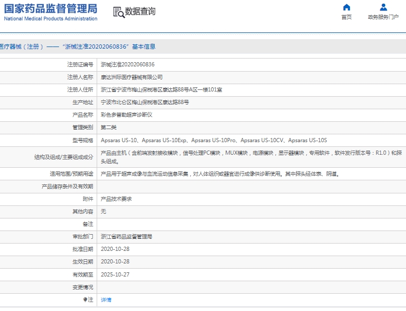
Task: Click the page title 医疗器械(注册) 基本信息
Action: (78, 47)
